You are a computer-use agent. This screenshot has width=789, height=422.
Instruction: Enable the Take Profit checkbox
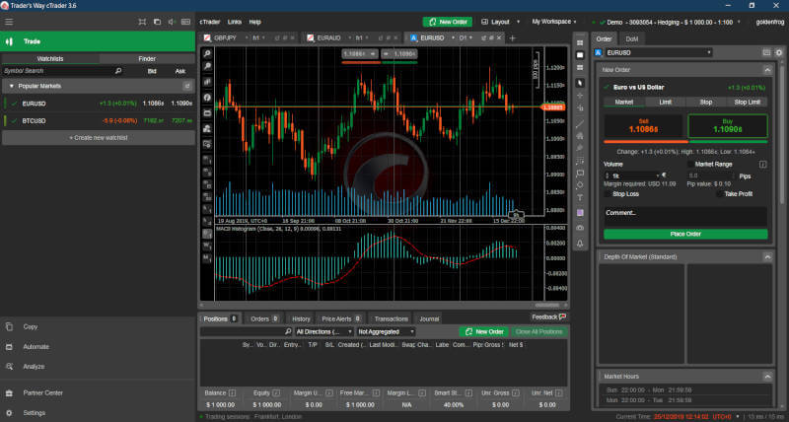(x=717, y=194)
